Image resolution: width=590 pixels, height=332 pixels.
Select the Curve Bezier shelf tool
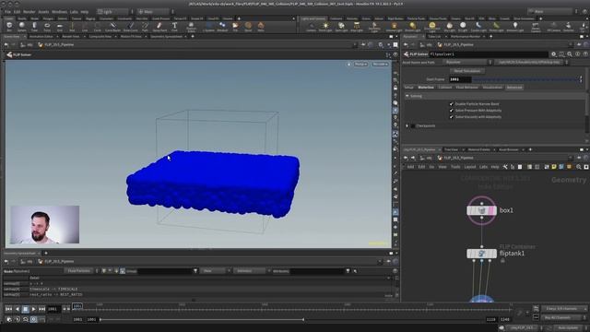coord(112,27)
